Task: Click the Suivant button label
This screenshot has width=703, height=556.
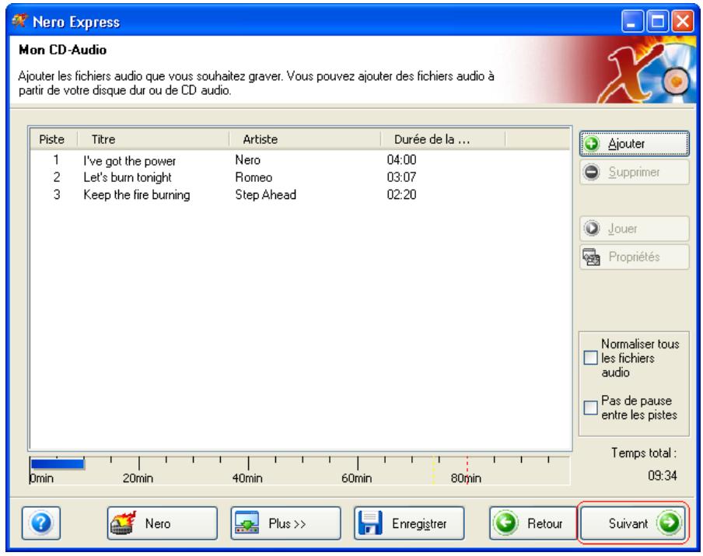Action: pos(628,523)
